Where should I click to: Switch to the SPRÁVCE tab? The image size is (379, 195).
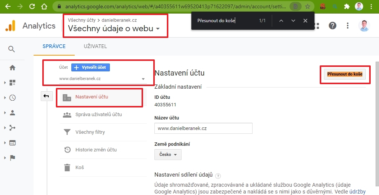pos(54,47)
